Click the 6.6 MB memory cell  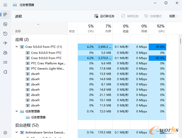pos(104,63)
